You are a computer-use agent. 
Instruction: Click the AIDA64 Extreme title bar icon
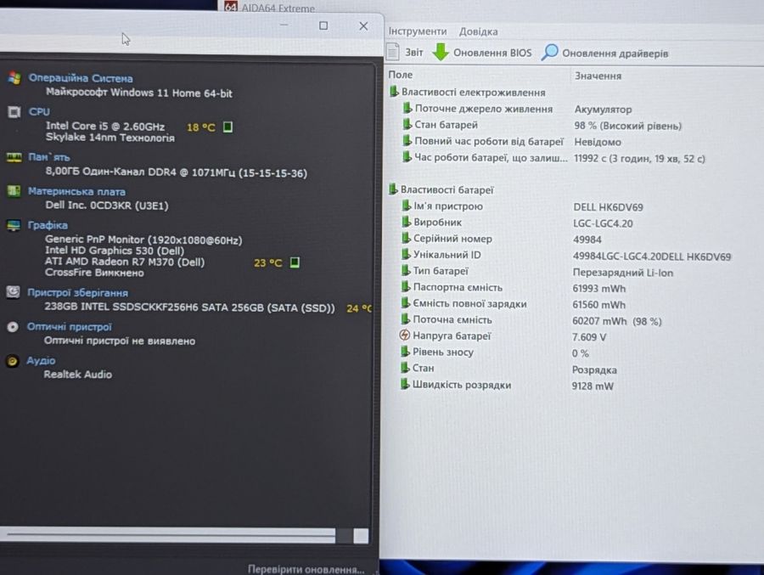coord(230,6)
